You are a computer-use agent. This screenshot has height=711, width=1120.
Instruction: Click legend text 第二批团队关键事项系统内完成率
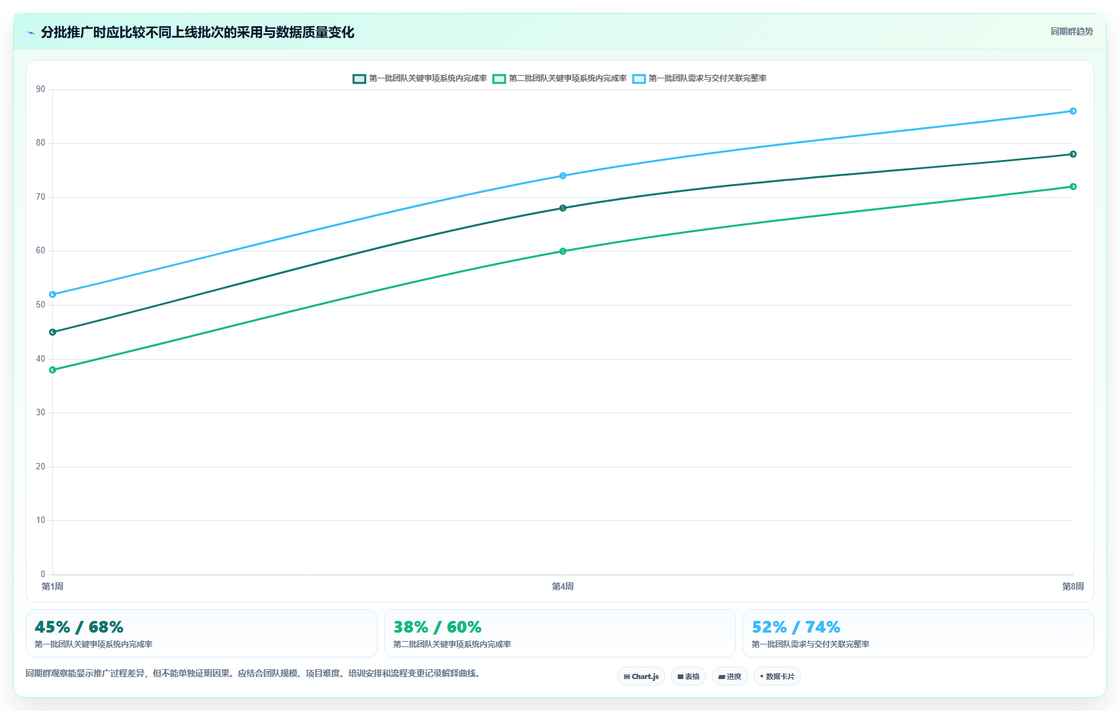pyautogui.click(x=567, y=78)
